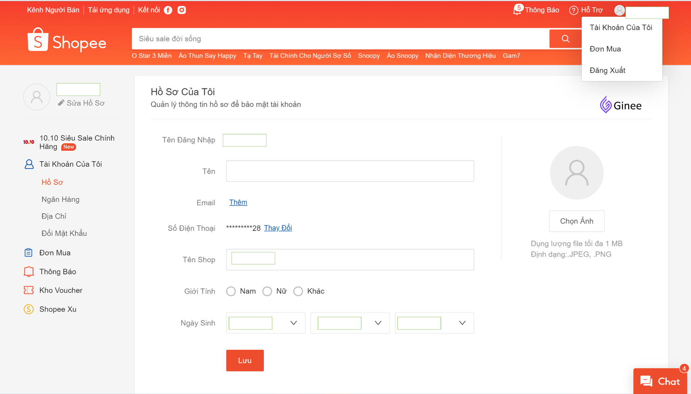The height and width of the screenshot is (394, 691).
Task: Select Nam gender radio button
Action: (231, 291)
